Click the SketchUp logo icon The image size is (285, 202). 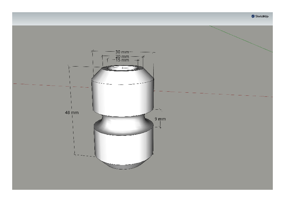tap(253, 16)
